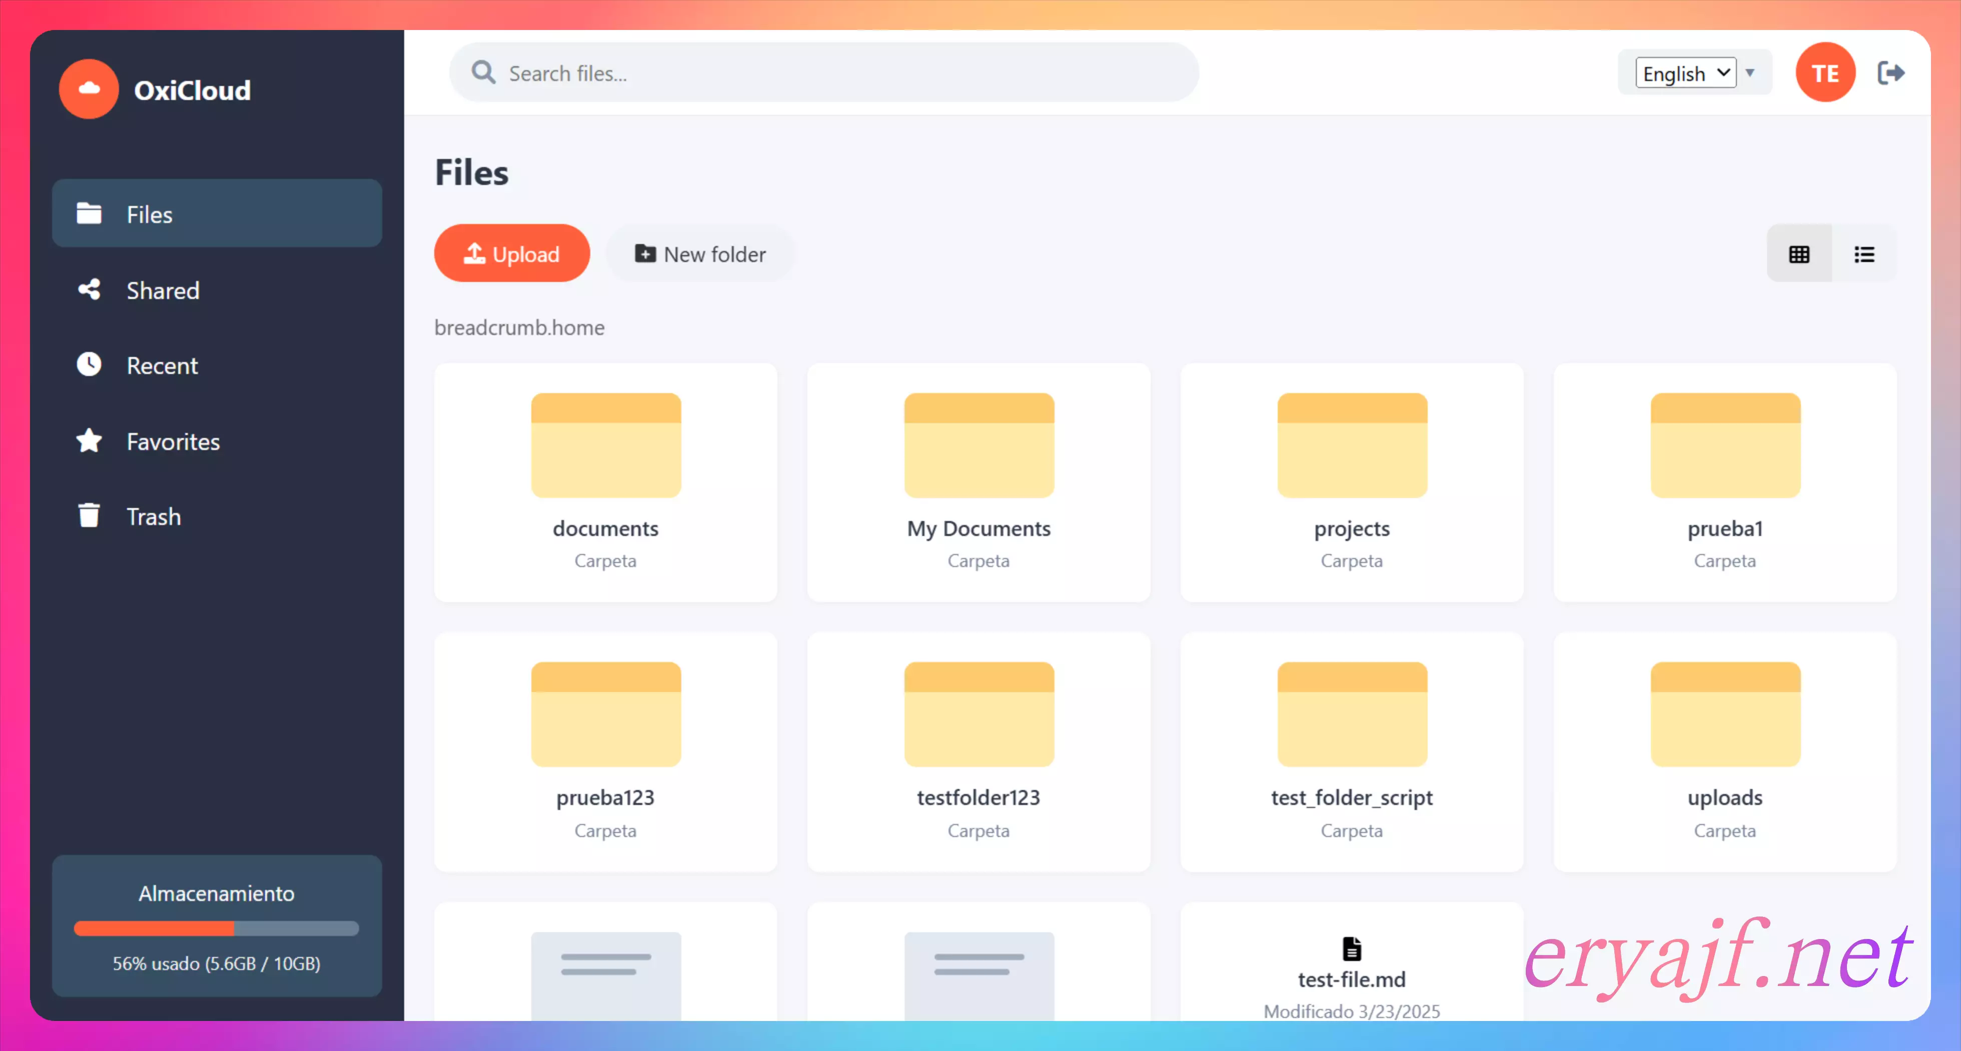This screenshot has height=1051, width=1961.
Task: Click the Upload button
Action: pos(512,253)
